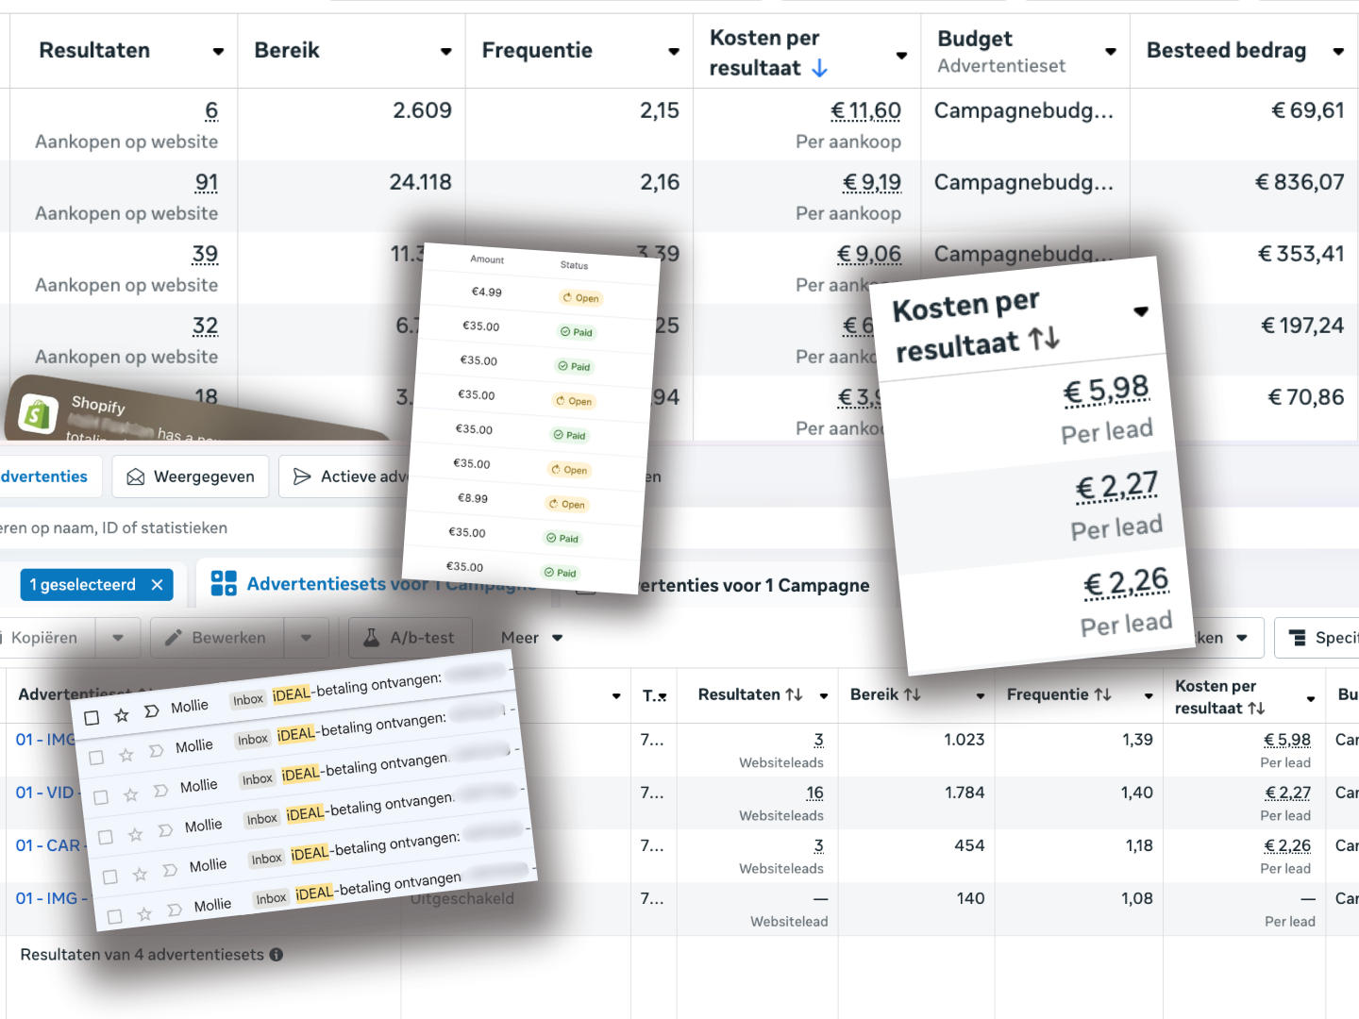Screen dimensions: 1359x1019
Task: Click the A/b-test flask icon
Action: pyautogui.click(x=372, y=638)
